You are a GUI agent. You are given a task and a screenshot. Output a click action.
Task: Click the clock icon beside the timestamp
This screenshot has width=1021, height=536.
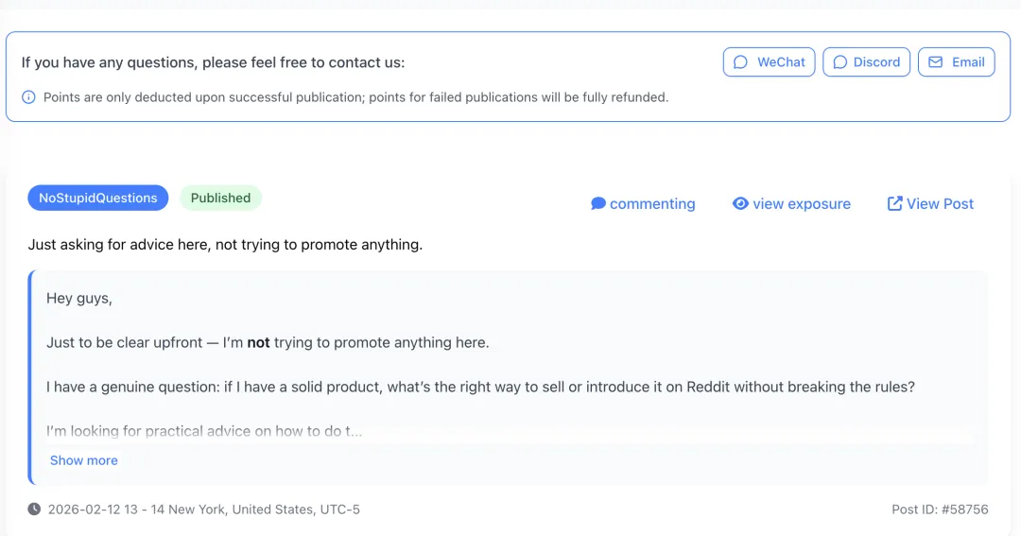click(x=34, y=510)
